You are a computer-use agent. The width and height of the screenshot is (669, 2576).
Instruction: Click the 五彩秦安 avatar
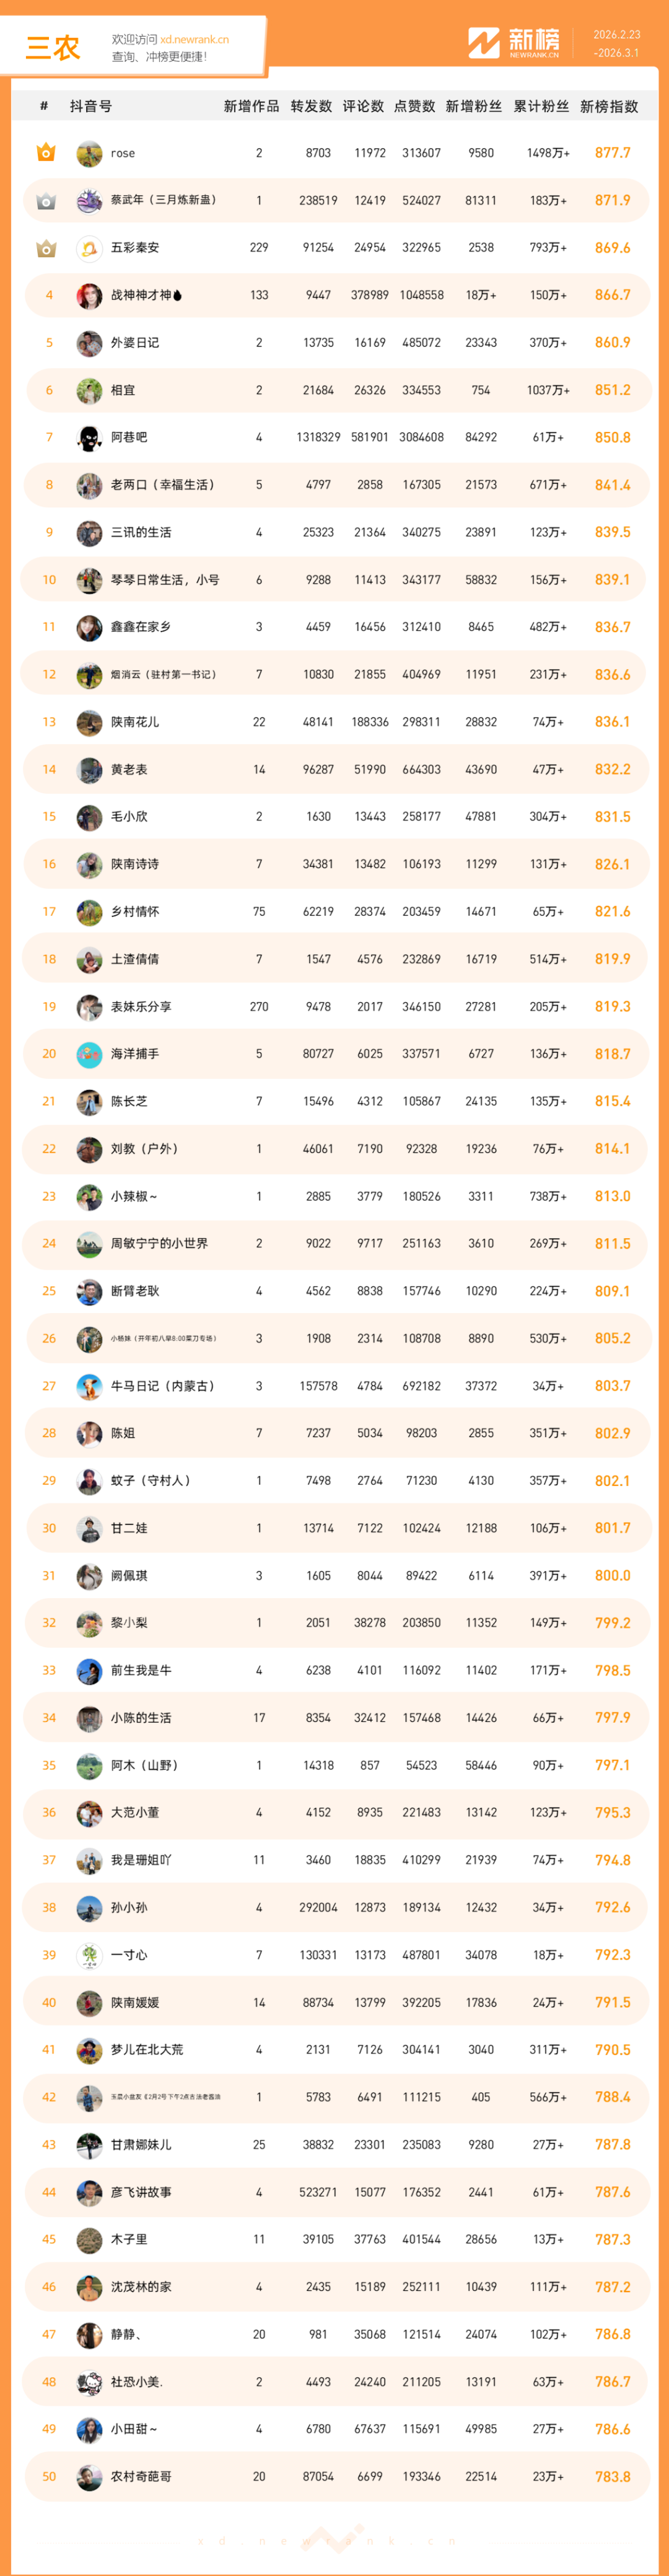[x=89, y=248]
